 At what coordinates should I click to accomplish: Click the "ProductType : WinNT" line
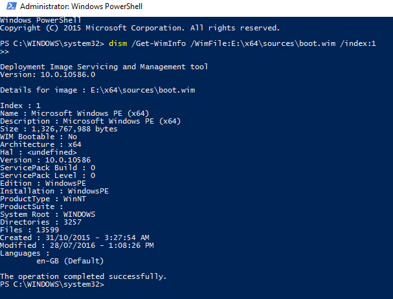(x=43, y=199)
